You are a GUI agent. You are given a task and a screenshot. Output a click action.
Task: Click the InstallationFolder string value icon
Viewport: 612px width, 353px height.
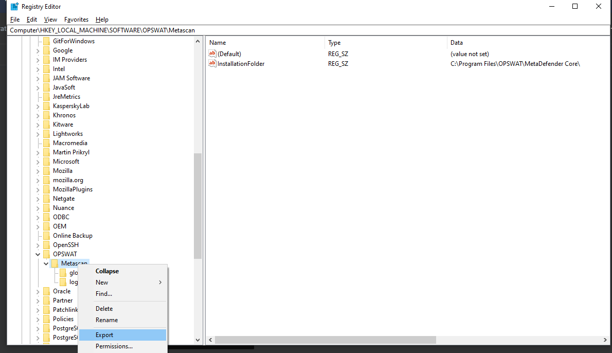pyautogui.click(x=212, y=63)
